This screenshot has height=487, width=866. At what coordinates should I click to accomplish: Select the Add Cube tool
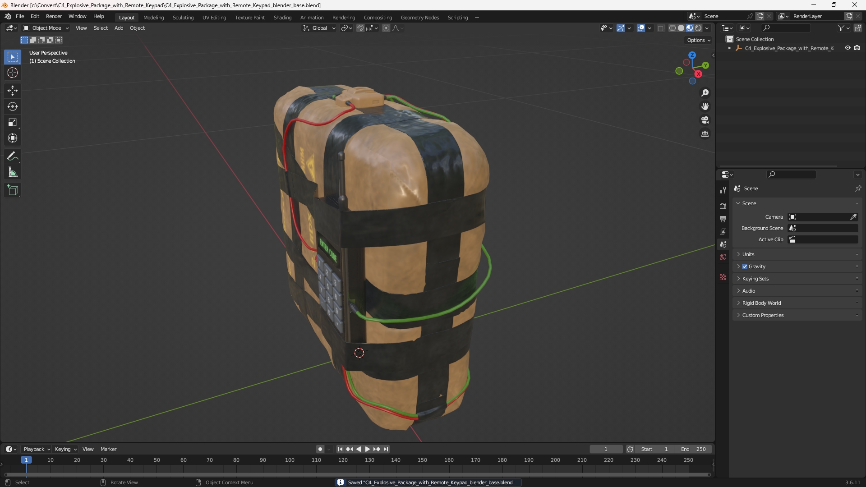pyautogui.click(x=13, y=190)
